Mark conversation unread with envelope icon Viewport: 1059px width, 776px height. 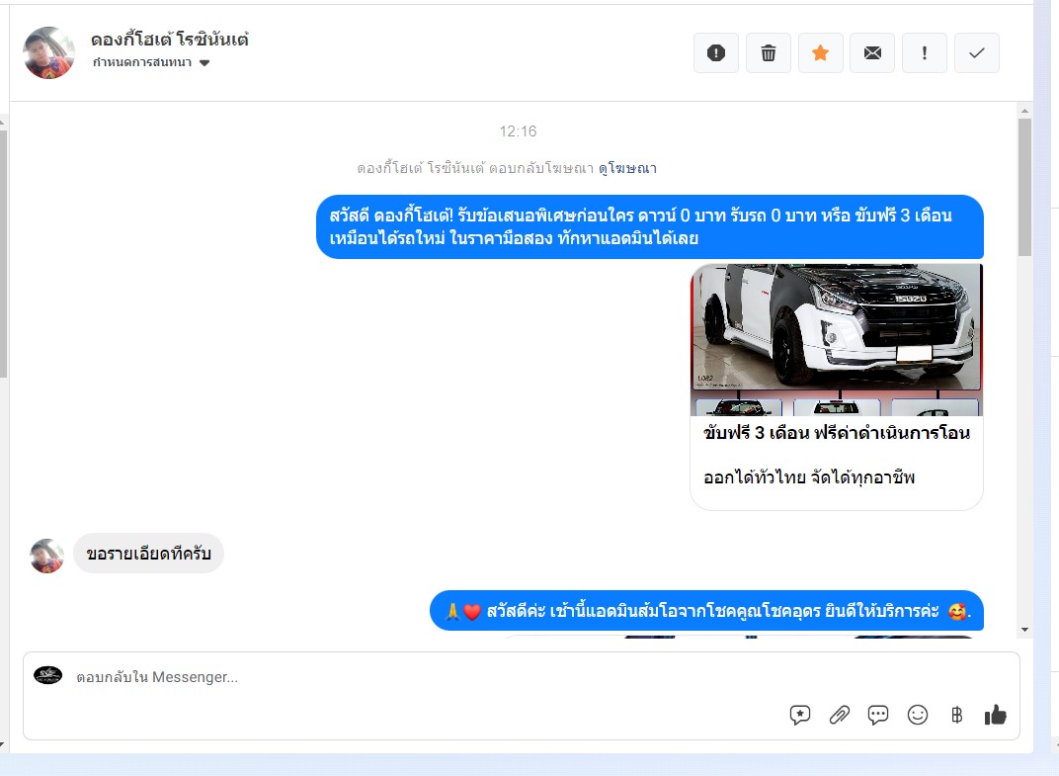coord(872,52)
